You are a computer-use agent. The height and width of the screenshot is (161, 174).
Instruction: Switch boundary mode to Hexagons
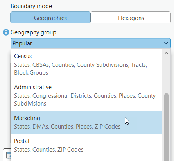(x=131, y=18)
